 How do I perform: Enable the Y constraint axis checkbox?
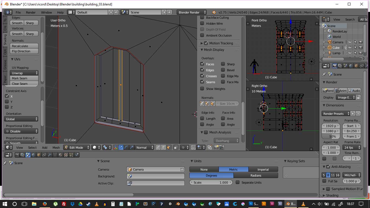tap(7, 102)
